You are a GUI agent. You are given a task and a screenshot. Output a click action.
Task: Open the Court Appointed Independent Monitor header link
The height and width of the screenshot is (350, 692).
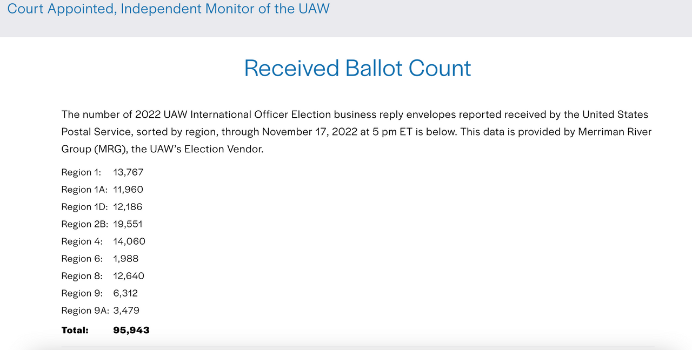pos(168,9)
